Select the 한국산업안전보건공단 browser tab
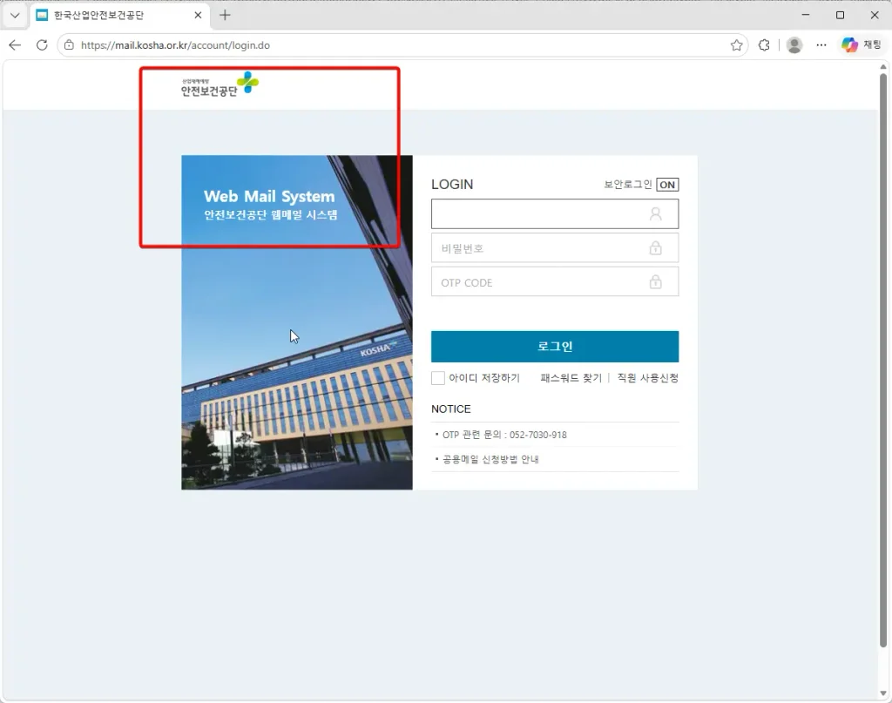Image resolution: width=892 pixels, height=703 pixels. pyautogui.click(x=118, y=16)
